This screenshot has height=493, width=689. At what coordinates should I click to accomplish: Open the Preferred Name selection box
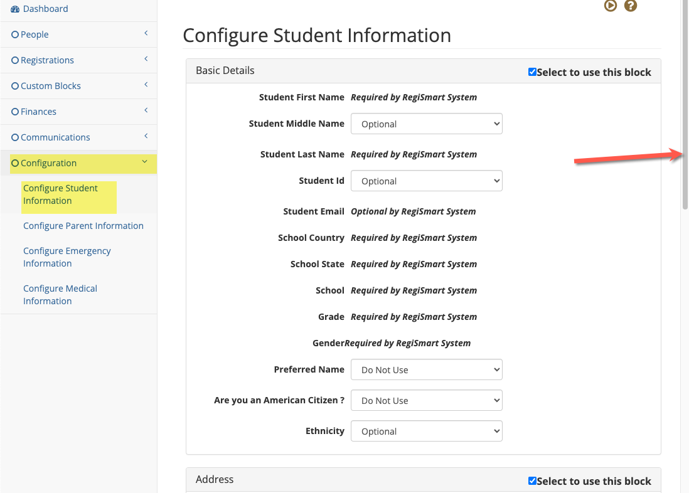click(426, 369)
